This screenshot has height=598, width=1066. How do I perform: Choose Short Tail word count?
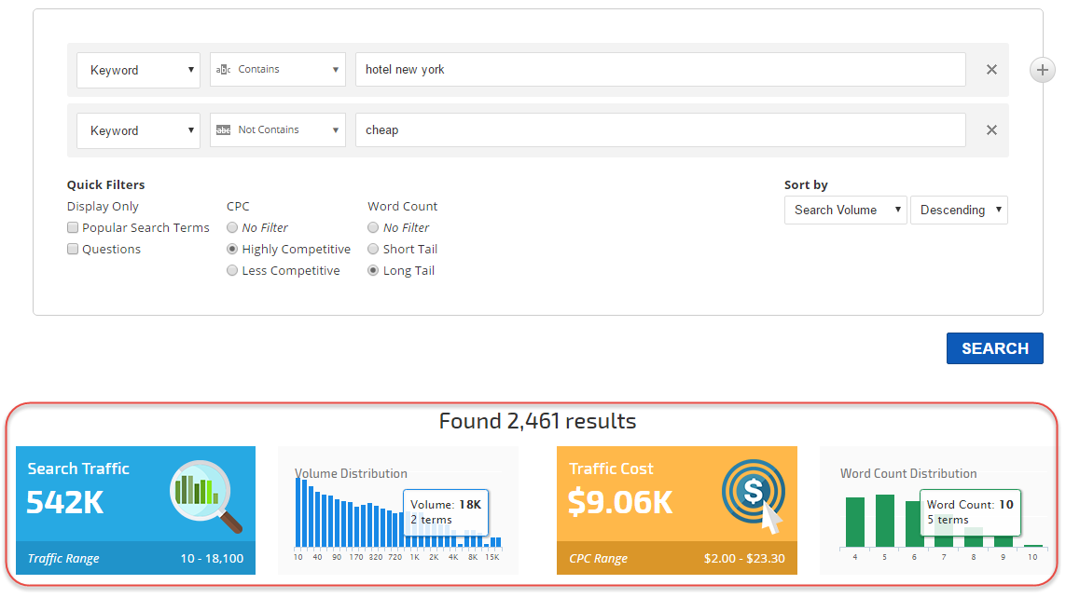(x=373, y=250)
